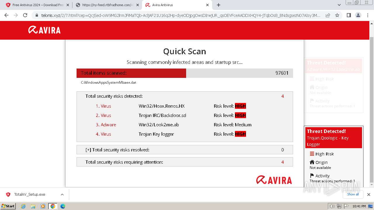Click the 4. Virus entry
The height and width of the screenshot is (210, 374).
click(x=103, y=134)
